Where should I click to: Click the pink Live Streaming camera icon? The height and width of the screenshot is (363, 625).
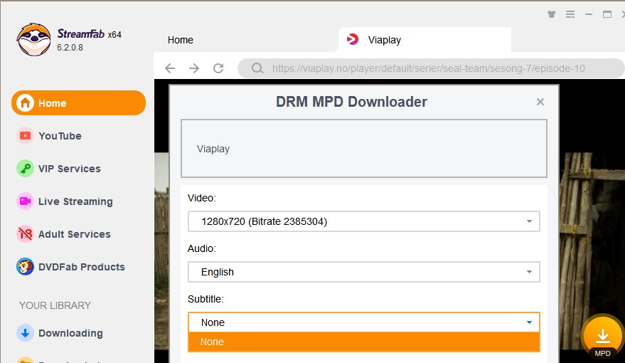(25, 201)
